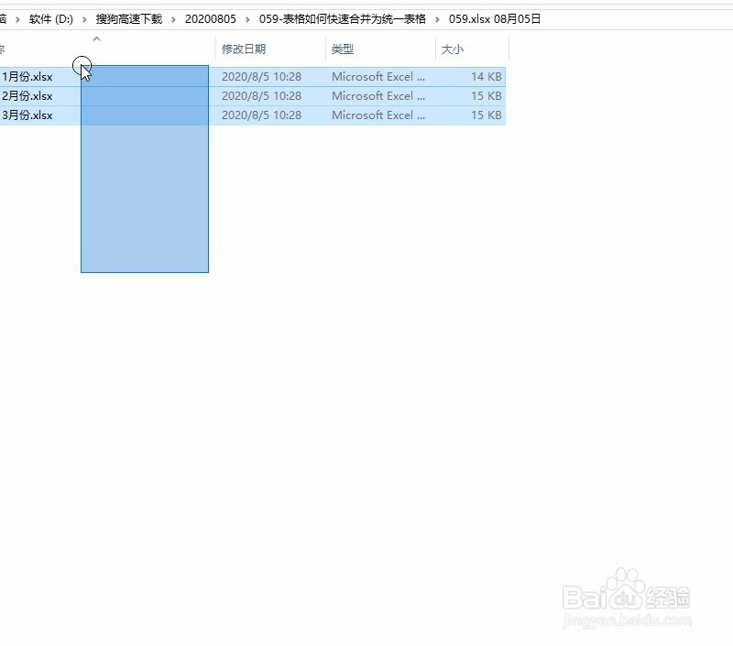Open 059-表格如何快速合并为统一表格 breadcrumb folder
This screenshot has width=733, height=646.
pyautogui.click(x=343, y=19)
